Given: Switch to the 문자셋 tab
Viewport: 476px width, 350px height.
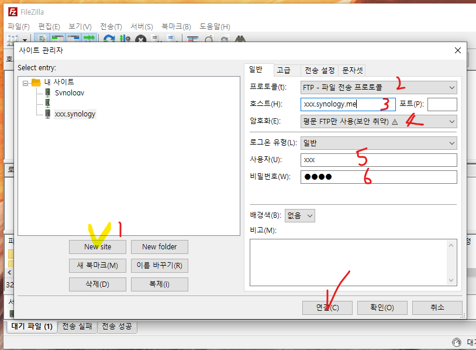Looking at the screenshot, I should pos(352,70).
